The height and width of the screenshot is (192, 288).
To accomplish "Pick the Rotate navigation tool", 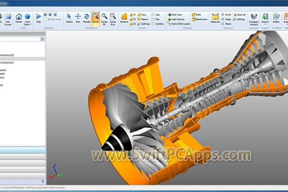I will click(x=86, y=18).
